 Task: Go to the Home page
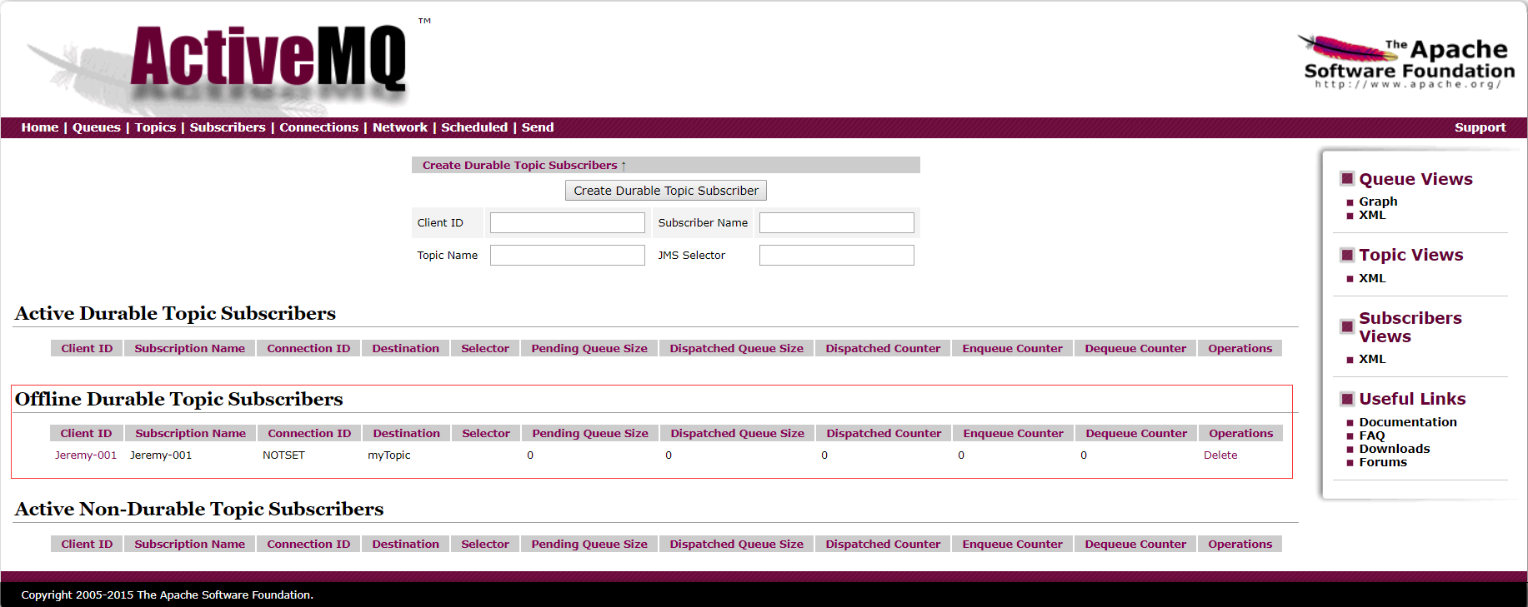(x=40, y=127)
